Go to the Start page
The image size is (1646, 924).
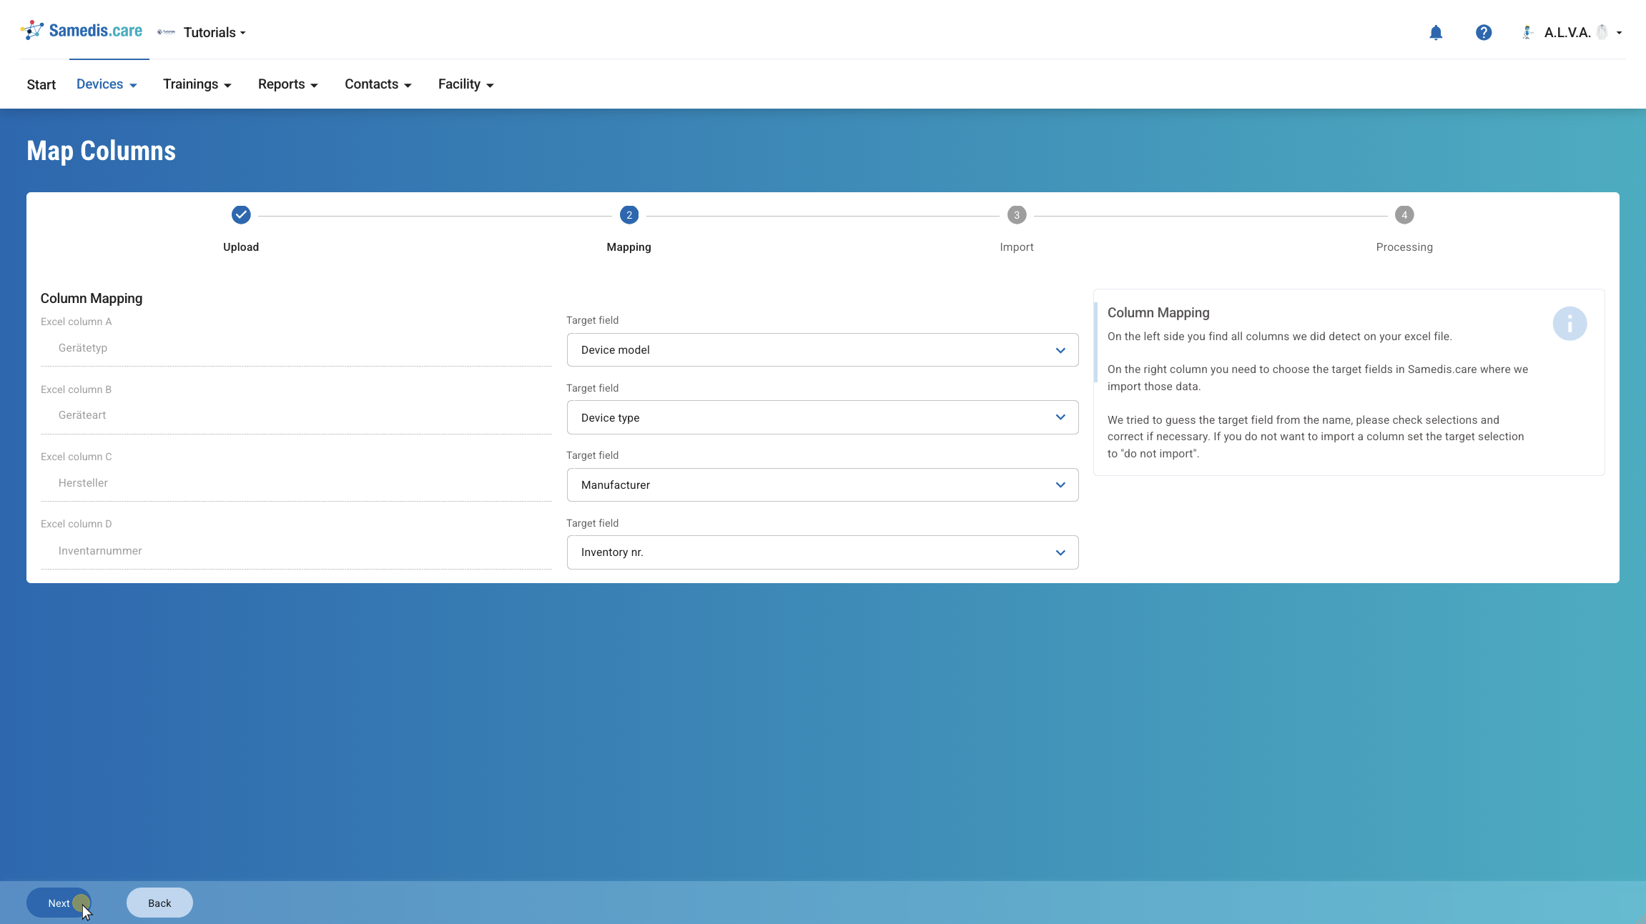(x=41, y=85)
